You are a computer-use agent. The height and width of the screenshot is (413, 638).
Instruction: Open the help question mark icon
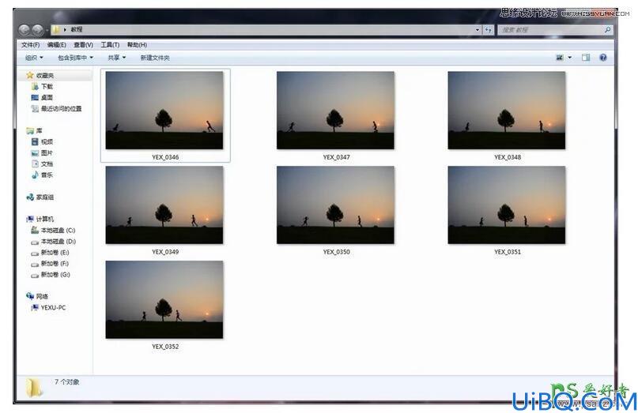click(603, 58)
